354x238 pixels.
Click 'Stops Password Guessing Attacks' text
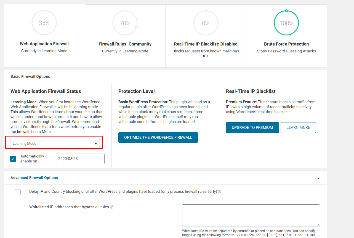[286, 51]
